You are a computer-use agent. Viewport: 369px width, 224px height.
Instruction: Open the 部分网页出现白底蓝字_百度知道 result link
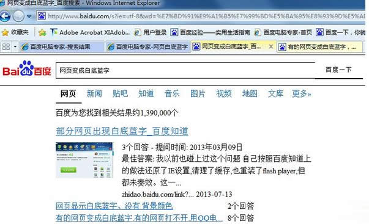tap(122, 131)
